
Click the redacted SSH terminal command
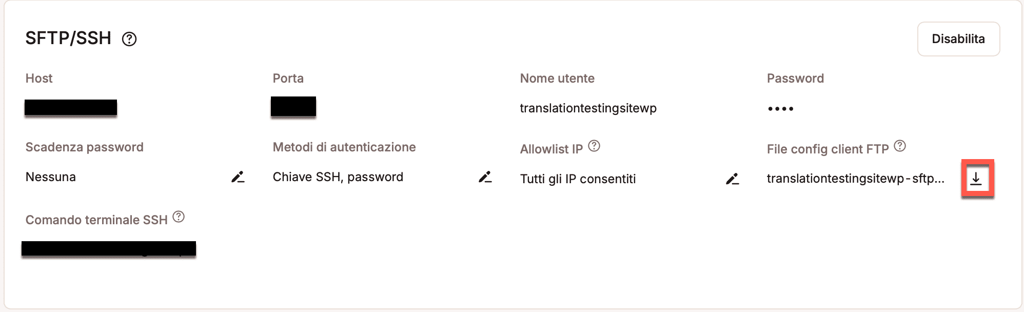[x=109, y=249]
